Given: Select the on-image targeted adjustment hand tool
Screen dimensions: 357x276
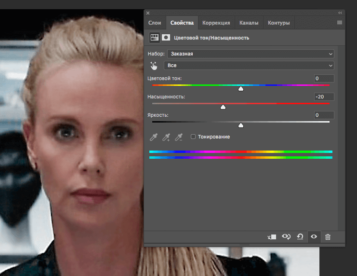Looking at the screenshot, I should pyautogui.click(x=154, y=66).
